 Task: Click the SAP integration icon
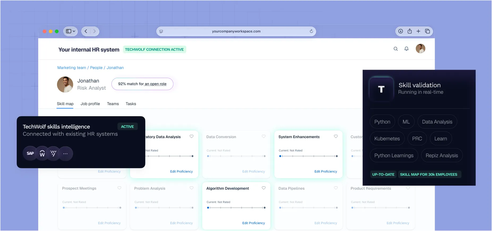[x=30, y=153]
